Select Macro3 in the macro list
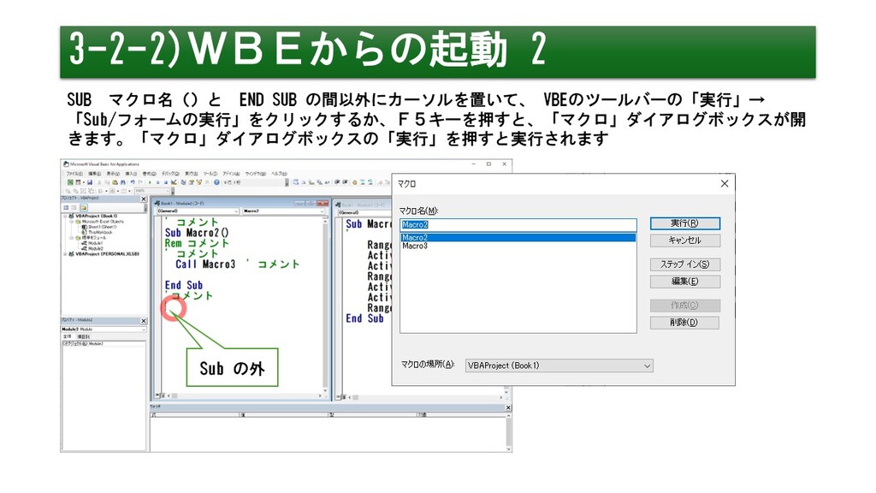Image resolution: width=876 pixels, height=493 pixels. point(518,246)
